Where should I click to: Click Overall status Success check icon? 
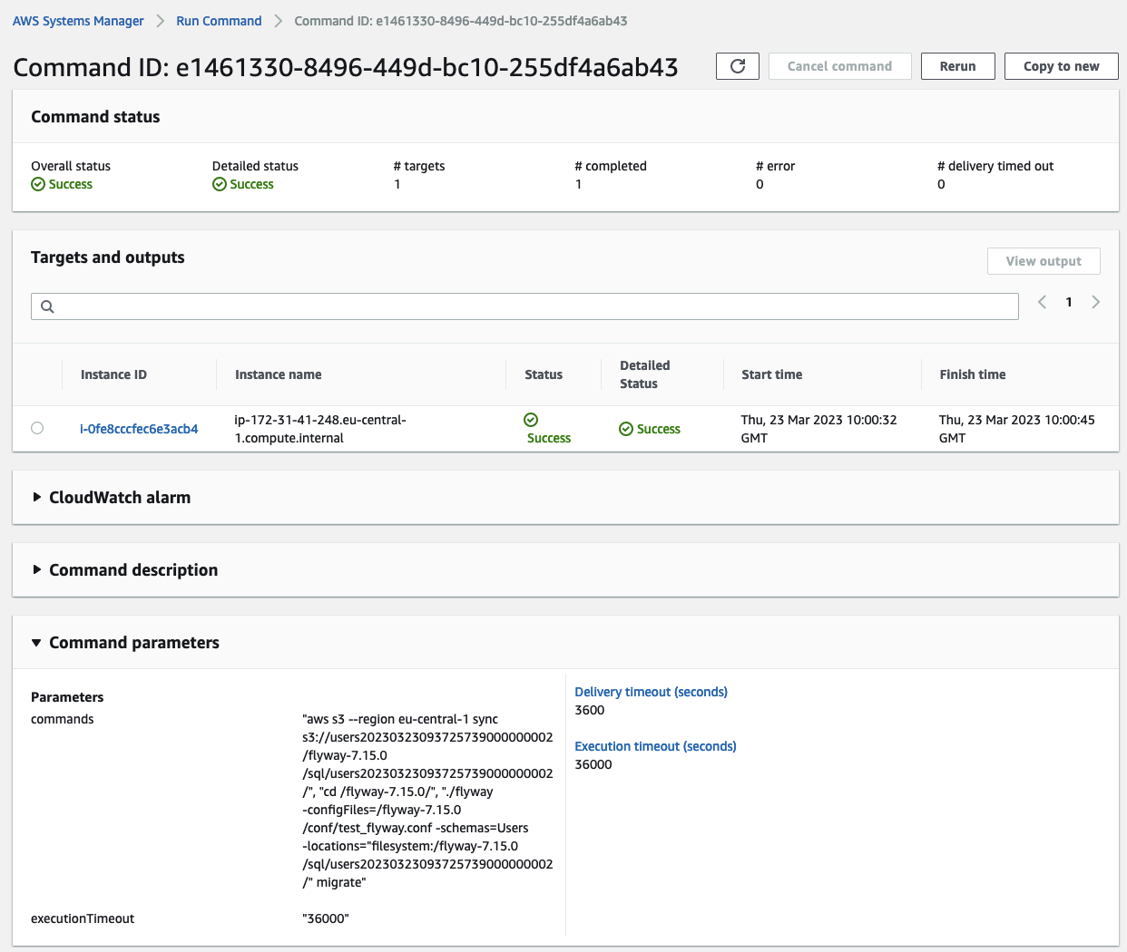pyautogui.click(x=38, y=184)
